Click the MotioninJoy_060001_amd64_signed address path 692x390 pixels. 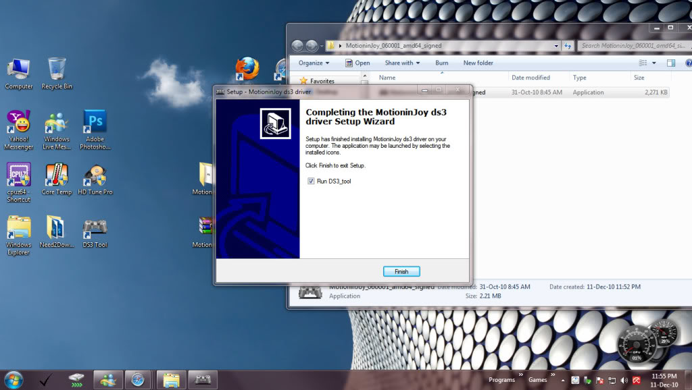click(393, 46)
